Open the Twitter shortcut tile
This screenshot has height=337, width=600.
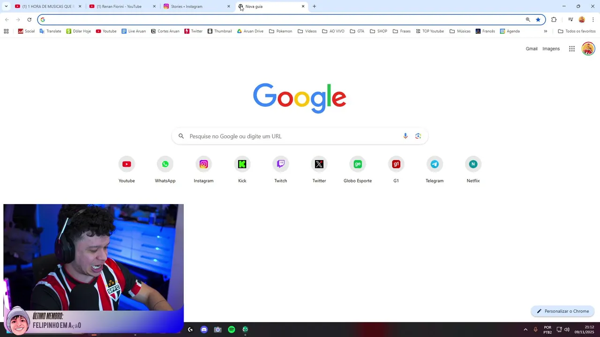[319, 170]
